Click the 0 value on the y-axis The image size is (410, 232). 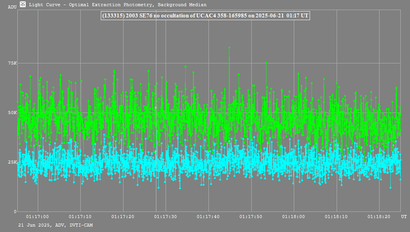point(15,212)
